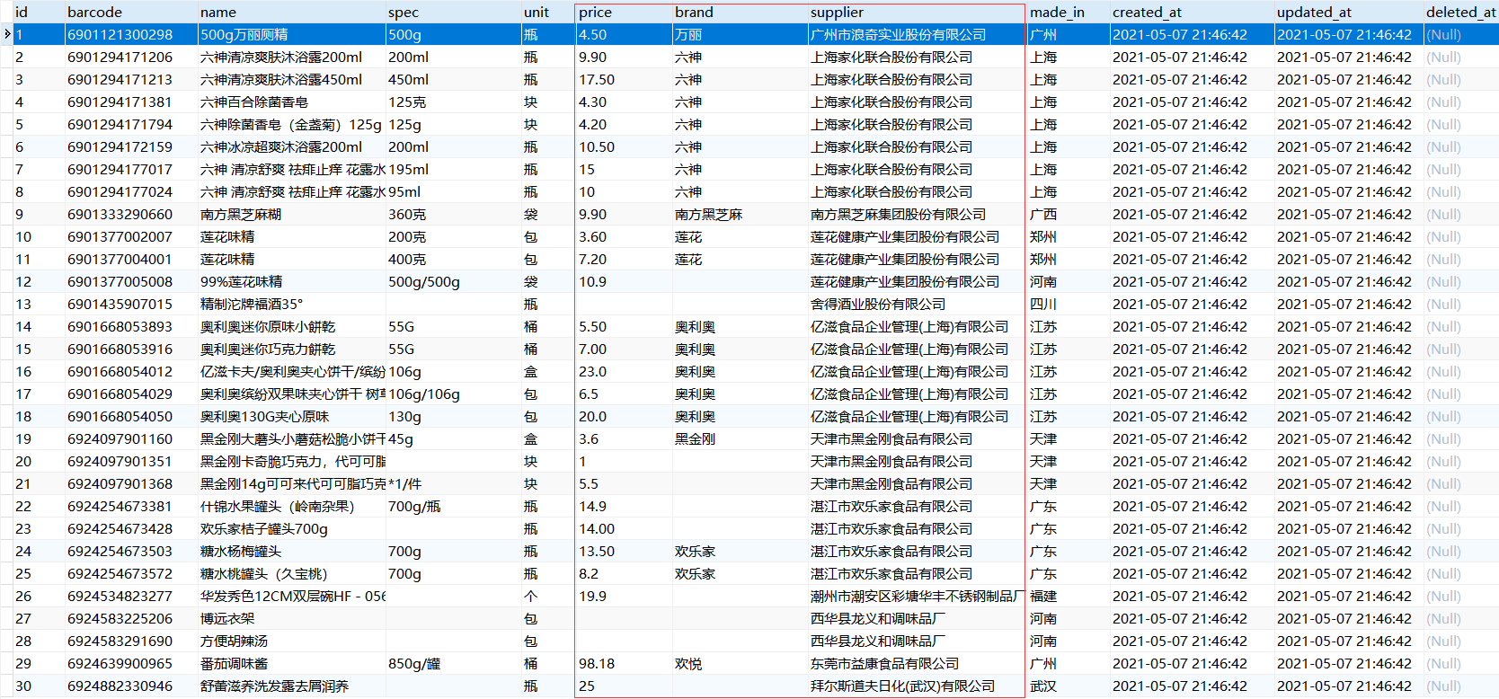Select barcode cell 6901294171213
This screenshot has width=1499, height=699.
pos(131,79)
